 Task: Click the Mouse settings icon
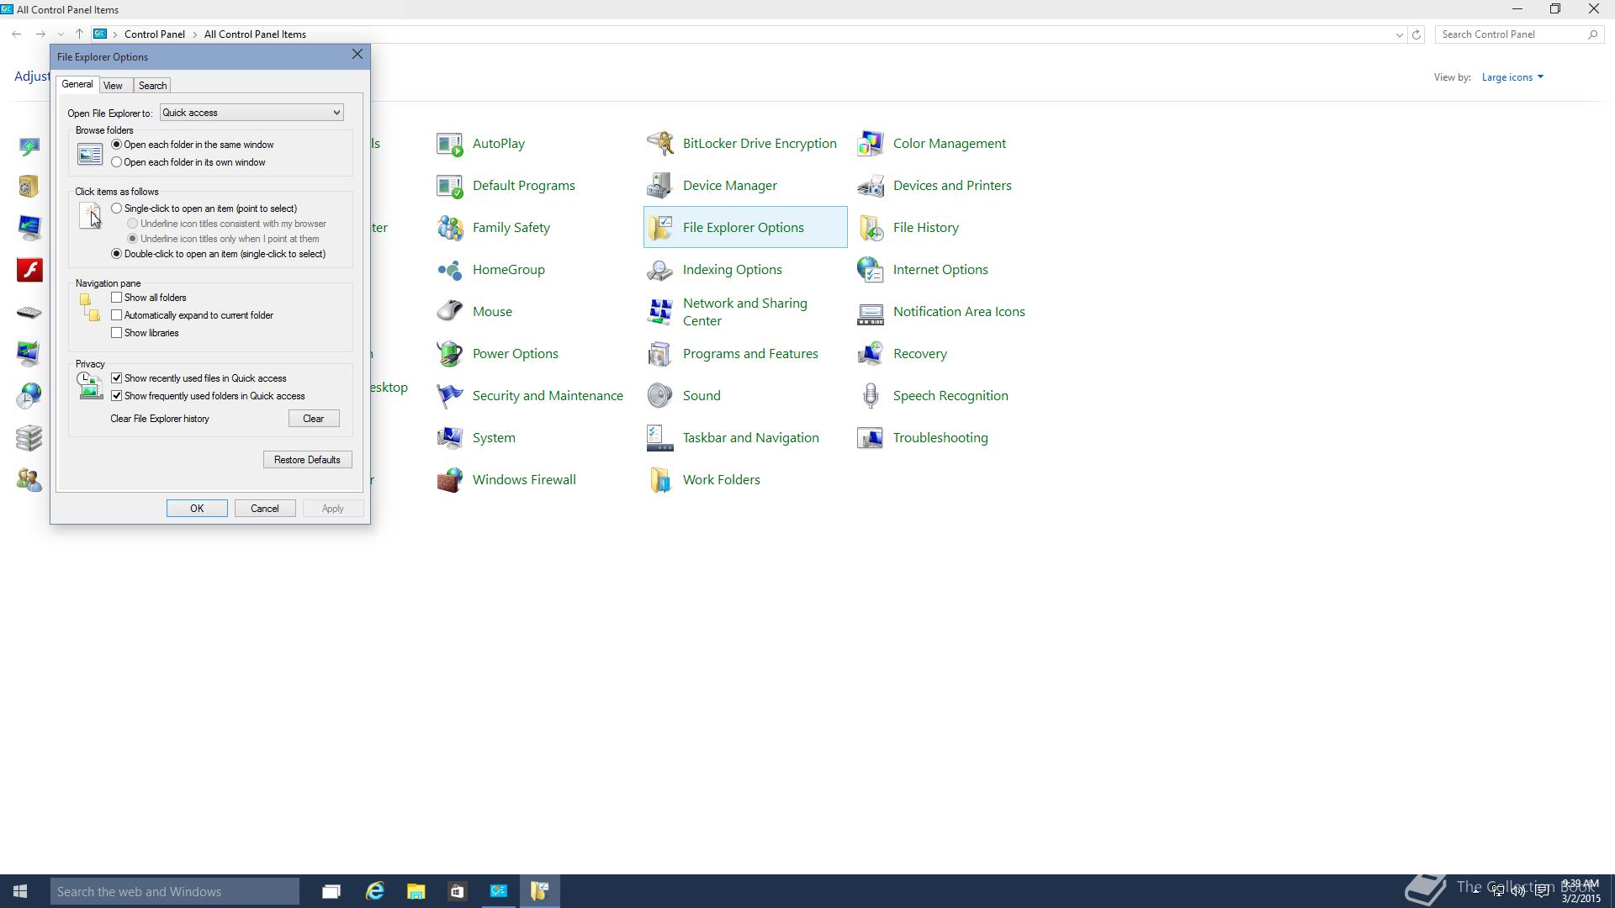pos(450,312)
